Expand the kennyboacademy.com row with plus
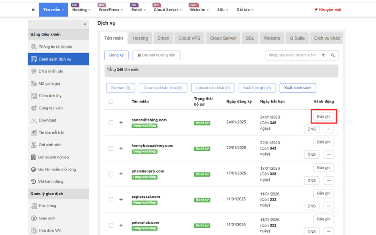Screen dimensions: 376x235 pyautogui.click(x=121, y=148)
